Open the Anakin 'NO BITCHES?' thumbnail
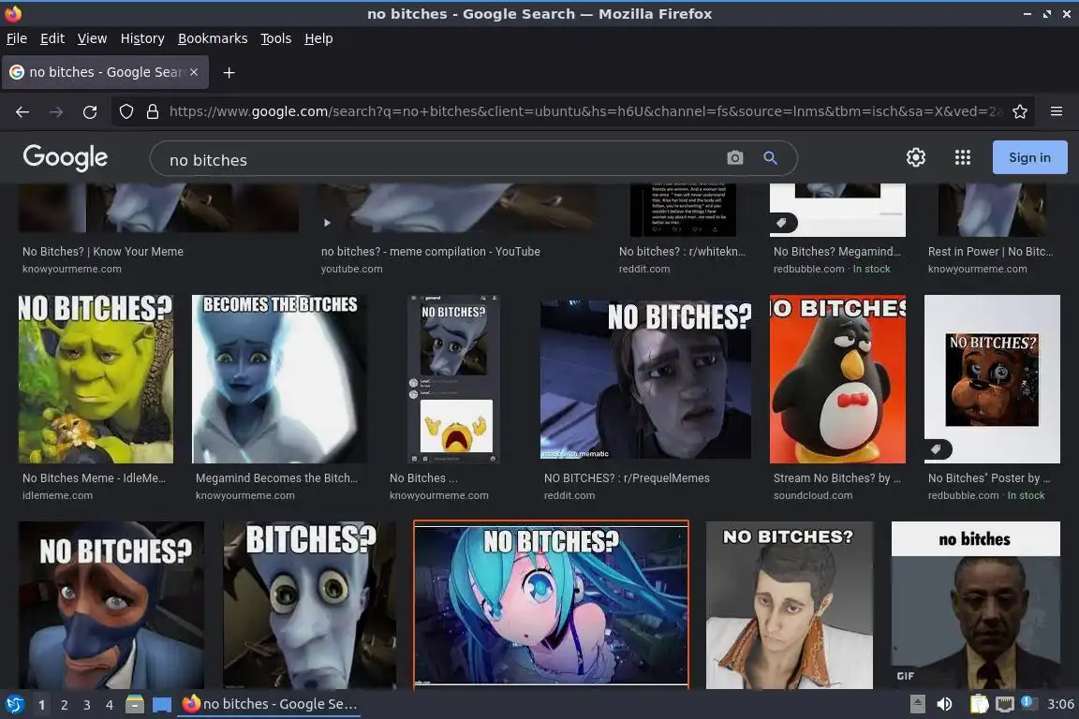 [x=645, y=379]
